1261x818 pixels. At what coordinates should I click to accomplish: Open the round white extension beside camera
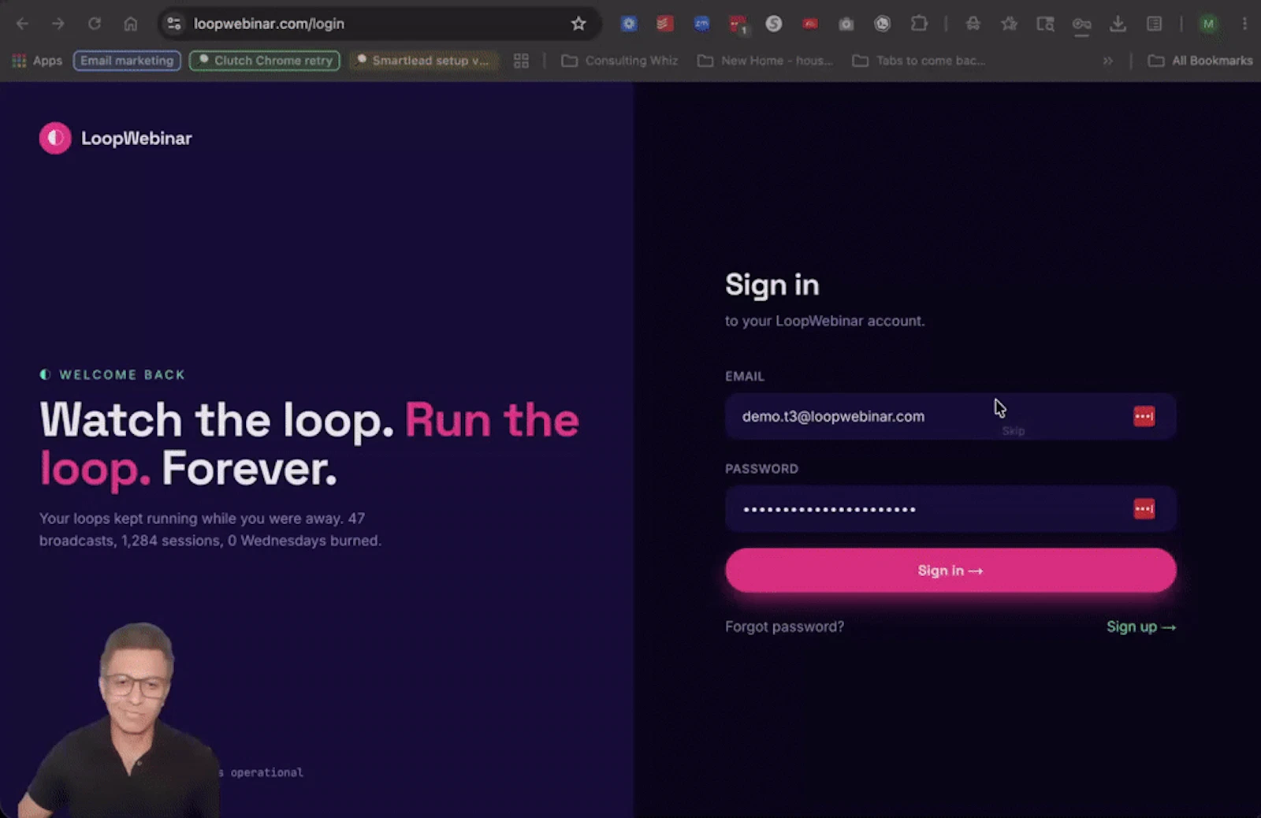883,24
